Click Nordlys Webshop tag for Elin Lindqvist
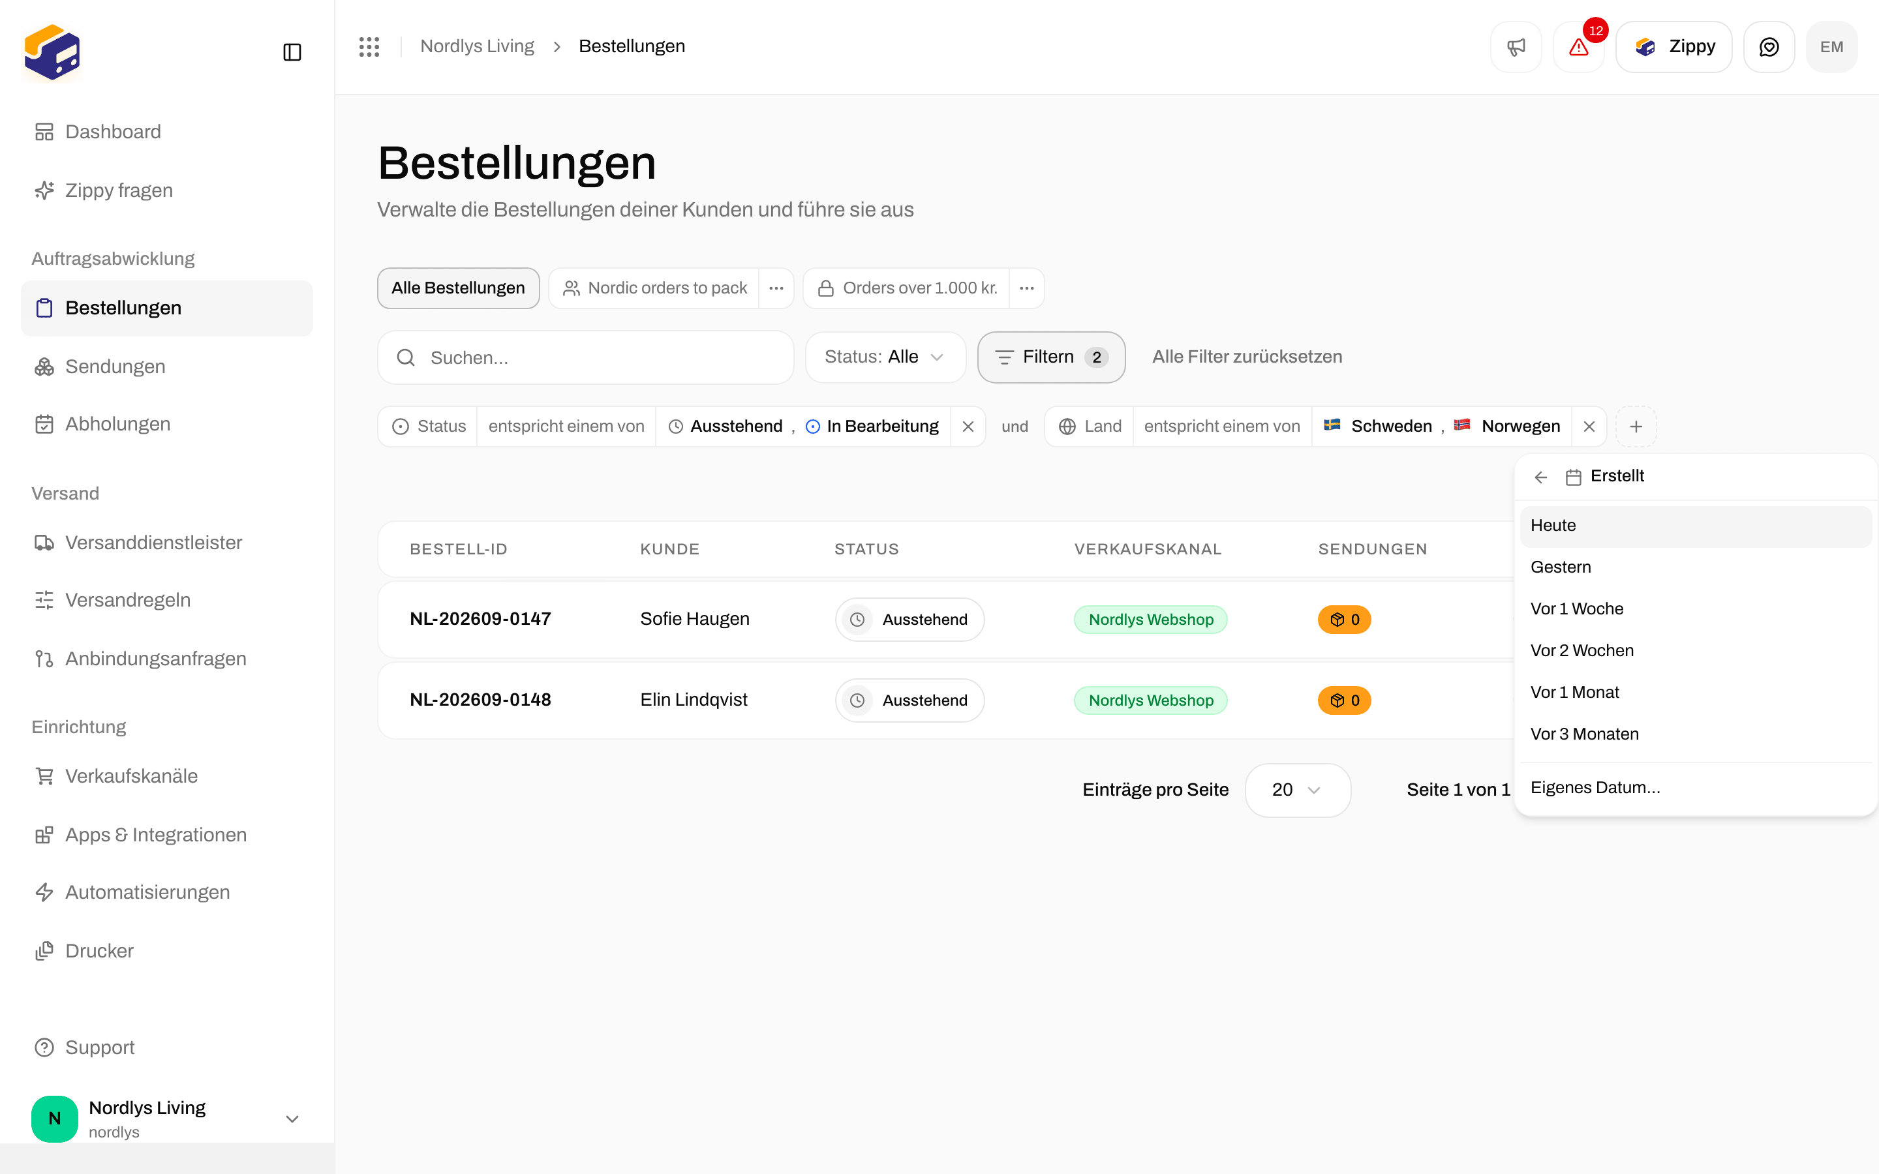1879x1174 pixels. click(x=1151, y=700)
